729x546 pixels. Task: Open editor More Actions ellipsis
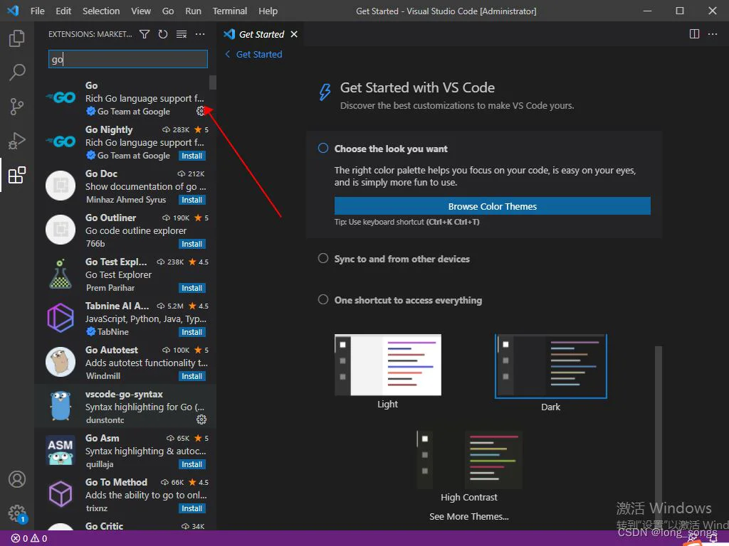[712, 34]
